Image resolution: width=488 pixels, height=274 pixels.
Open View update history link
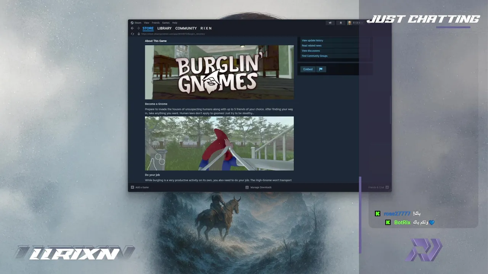coord(312,40)
